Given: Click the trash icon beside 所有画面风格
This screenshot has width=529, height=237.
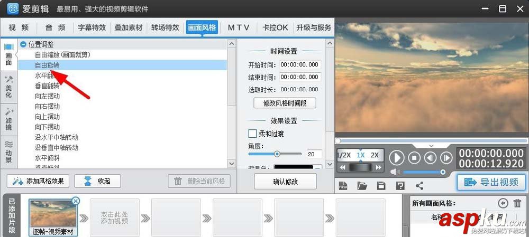Looking at the screenshot, I should [517, 203].
